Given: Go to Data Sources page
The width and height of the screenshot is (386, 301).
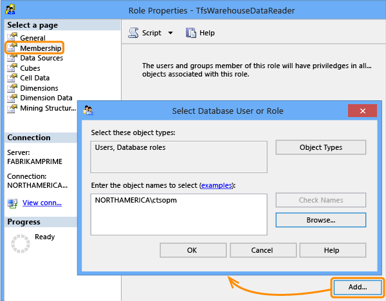Looking at the screenshot, I should click(x=42, y=58).
